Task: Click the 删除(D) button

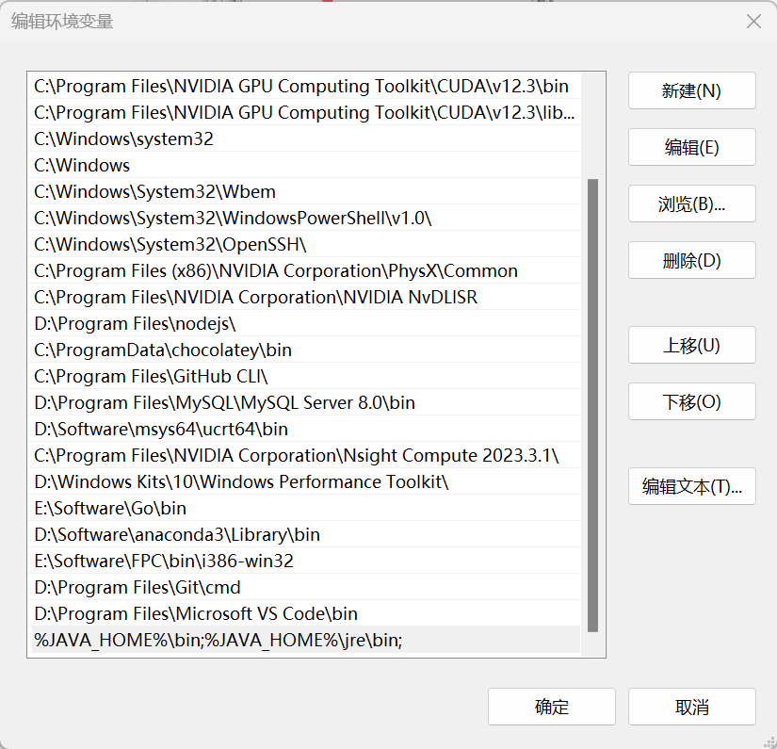Action: click(691, 260)
